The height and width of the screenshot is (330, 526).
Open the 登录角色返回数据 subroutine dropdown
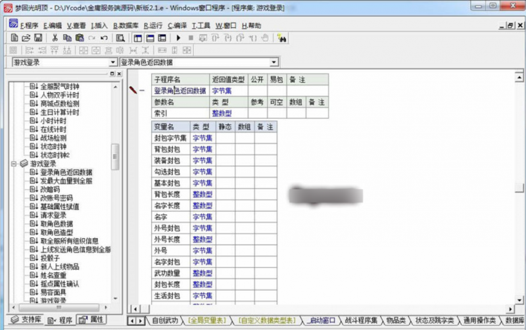(274, 62)
